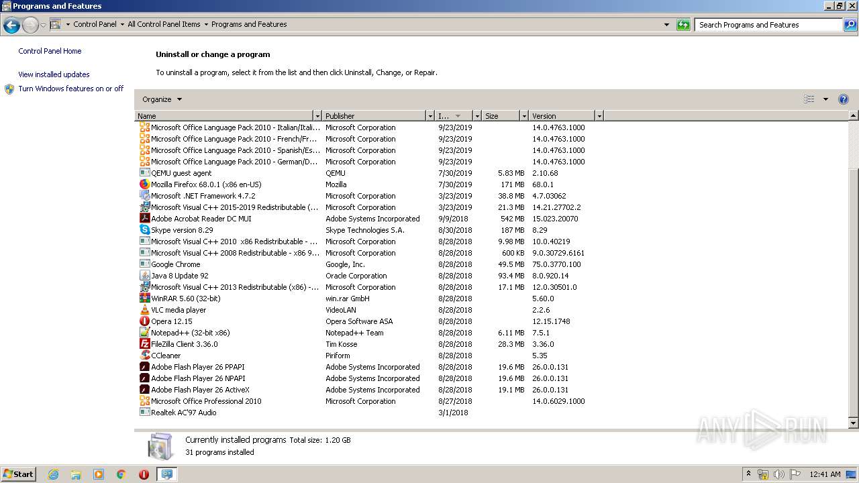
Task: Click the Mozilla Firefox program icon in list
Action: (x=144, y=184)
